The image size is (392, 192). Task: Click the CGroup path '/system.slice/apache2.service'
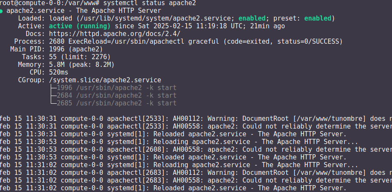(105, 80)
